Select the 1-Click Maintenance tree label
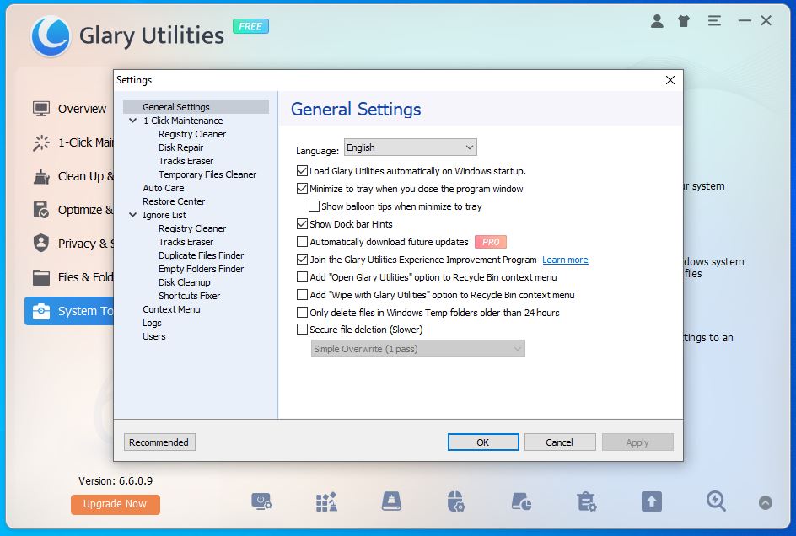Screen dimensions: 796x536 click(x=183, y=121)
